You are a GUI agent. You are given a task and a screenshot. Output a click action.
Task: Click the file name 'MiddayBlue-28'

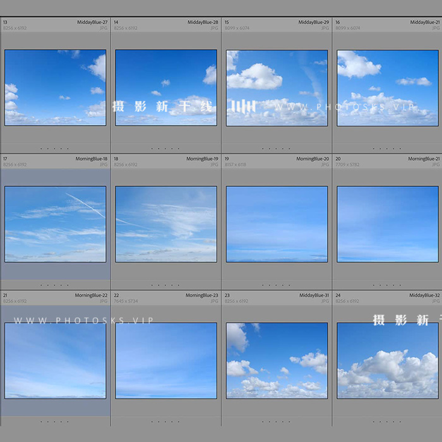click(x=203, y=22)
